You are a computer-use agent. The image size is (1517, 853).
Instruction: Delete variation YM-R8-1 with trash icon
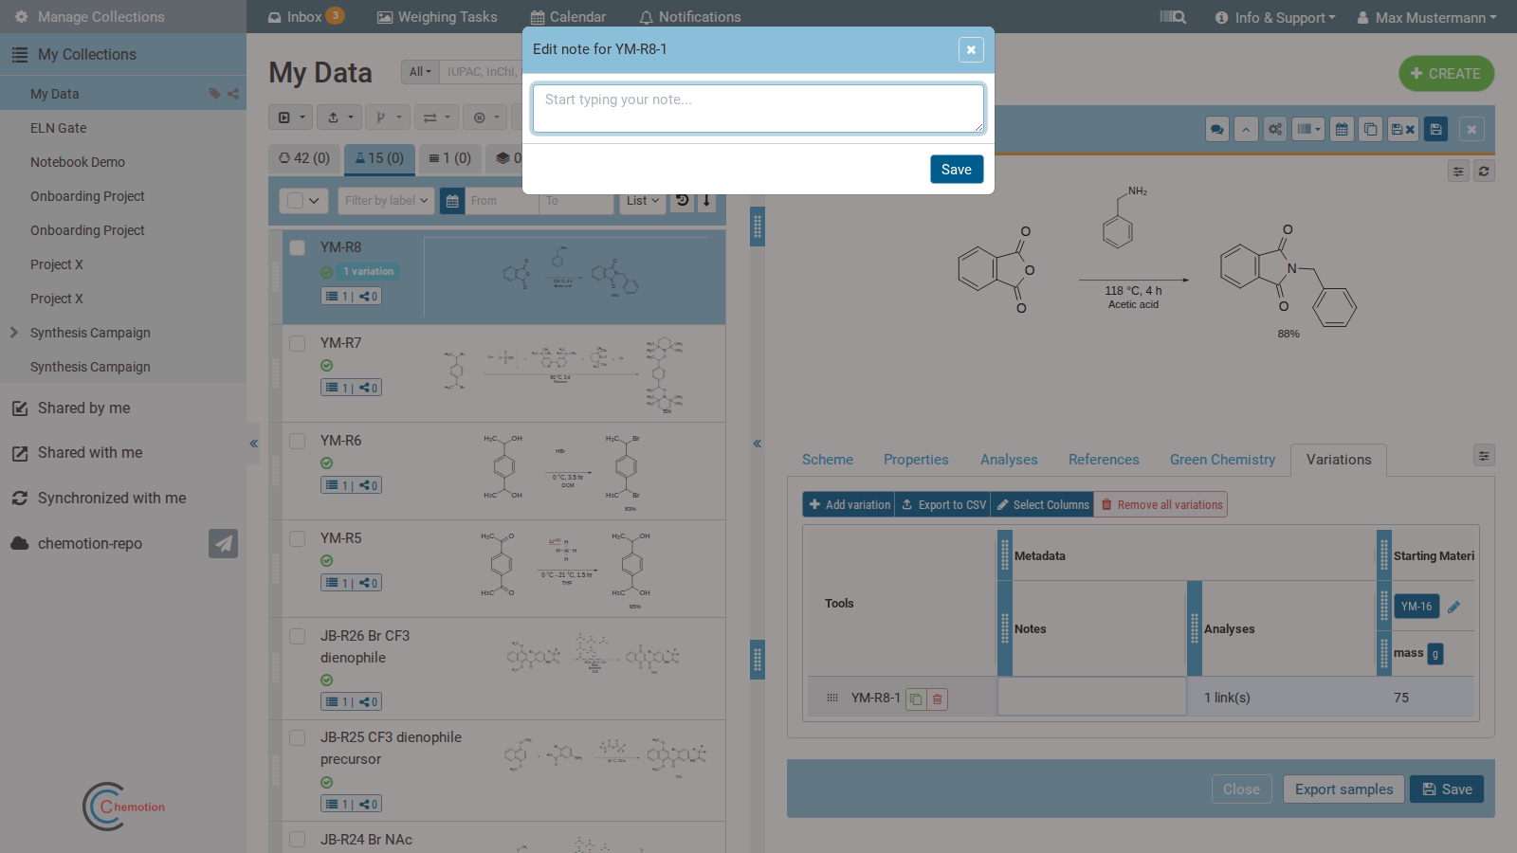point(937,699)
